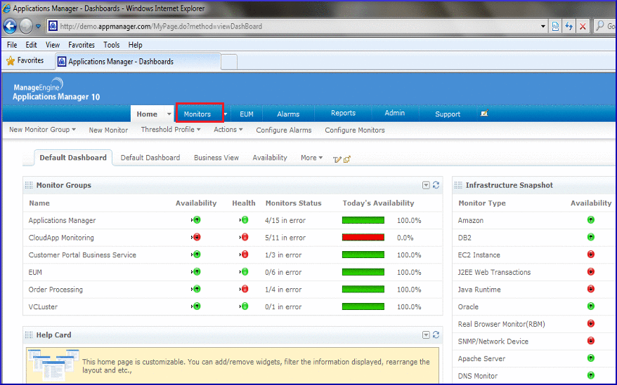Screen dimensions: 617x385
Task: Click Apache Server availability icon
Action: tap(590, 358)
